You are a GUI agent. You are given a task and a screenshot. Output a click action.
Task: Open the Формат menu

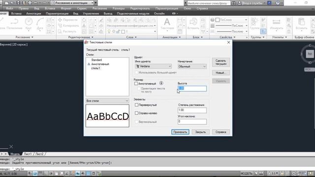point(66,8)
